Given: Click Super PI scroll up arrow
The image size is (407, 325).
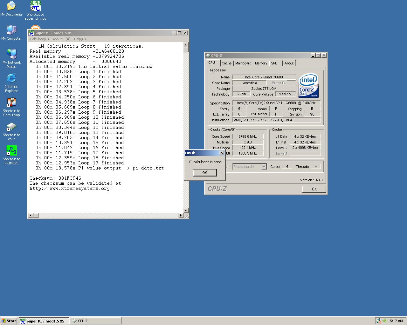Looking at the screenshot, I should pos(186,45).
